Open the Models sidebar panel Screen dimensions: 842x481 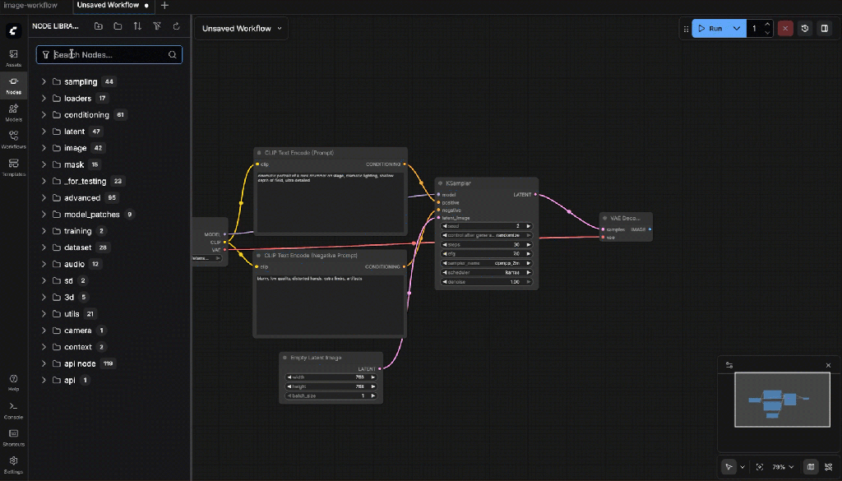click(x=14, y=112)
